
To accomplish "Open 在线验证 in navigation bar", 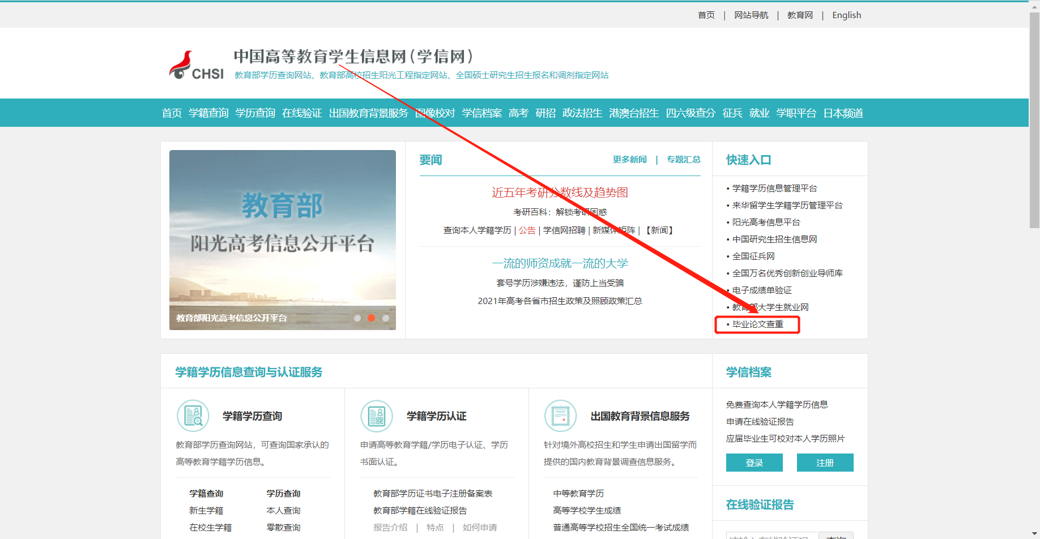I will [x=302, y=113].
